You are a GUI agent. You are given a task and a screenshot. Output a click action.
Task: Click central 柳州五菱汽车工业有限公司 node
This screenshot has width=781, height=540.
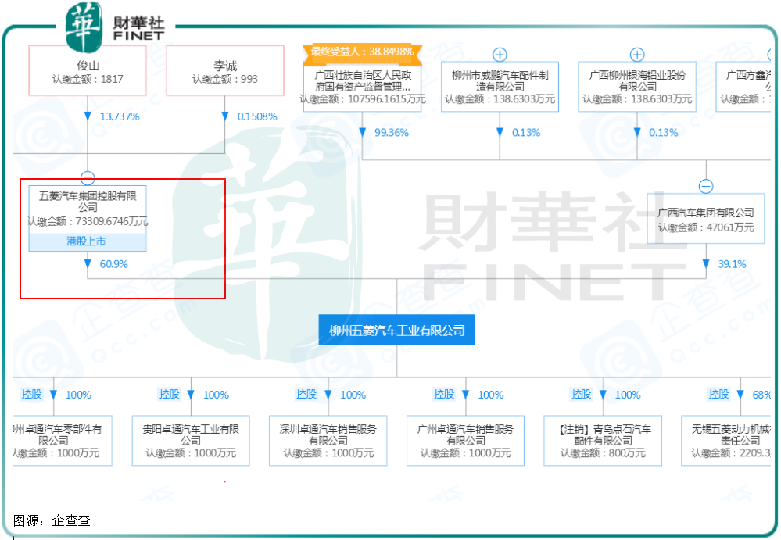(x=396, y=330)
